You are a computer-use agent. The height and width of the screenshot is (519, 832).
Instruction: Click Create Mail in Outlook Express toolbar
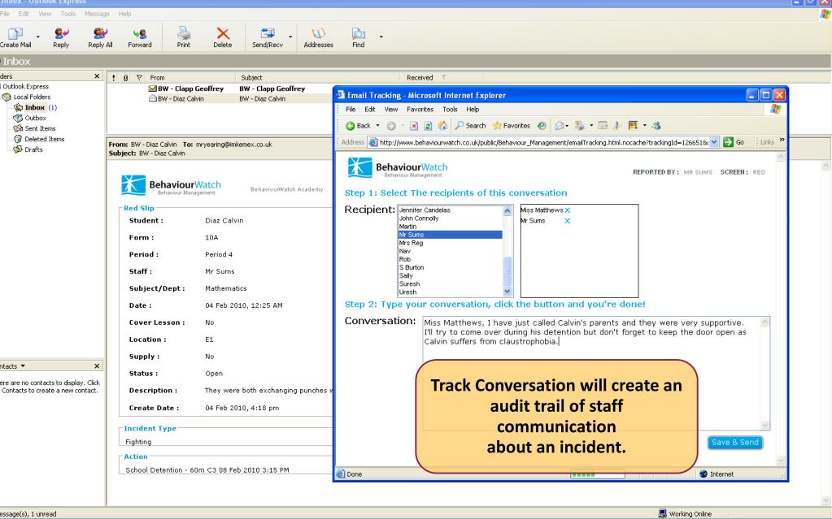[x=16, y=37]
